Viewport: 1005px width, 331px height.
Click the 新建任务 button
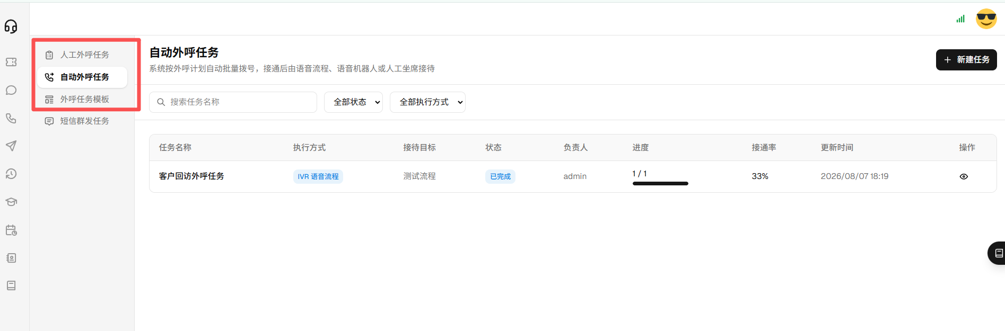[x=966, y=60]
